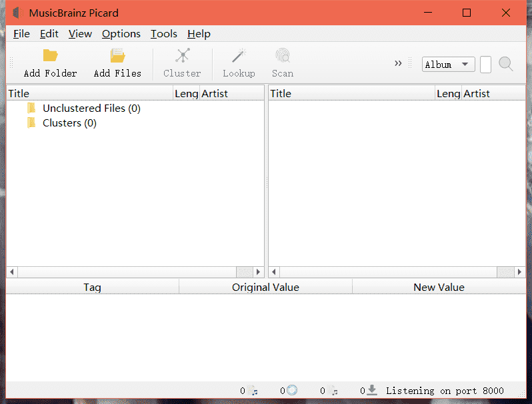Image resolution: width=532 pixels, height=404 pixels.
Task: Select the Clusters (0) item
Action: pyautogui.click(x=69, y=123)
